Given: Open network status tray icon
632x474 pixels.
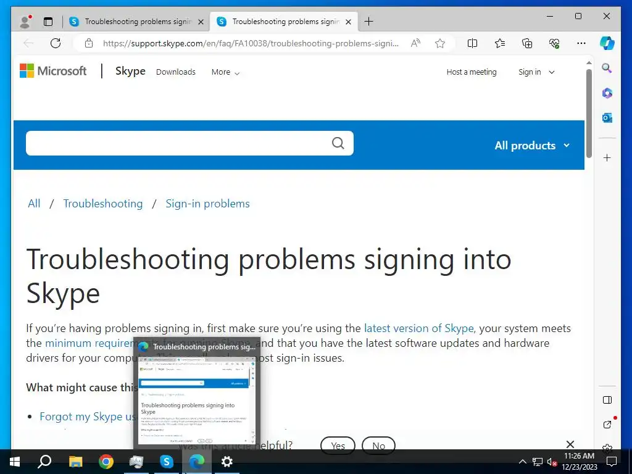Looking at the screenshot, I should (x=538, y=462).
